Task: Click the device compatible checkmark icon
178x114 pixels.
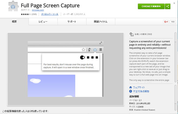Action: tap(131, 34)
